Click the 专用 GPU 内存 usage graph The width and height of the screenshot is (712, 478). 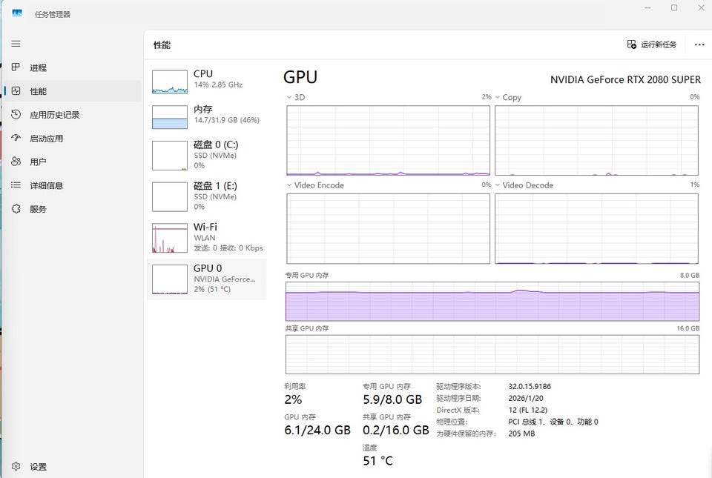[x=492, y=302]
